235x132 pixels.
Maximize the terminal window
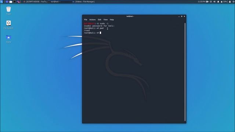[182, 16]
